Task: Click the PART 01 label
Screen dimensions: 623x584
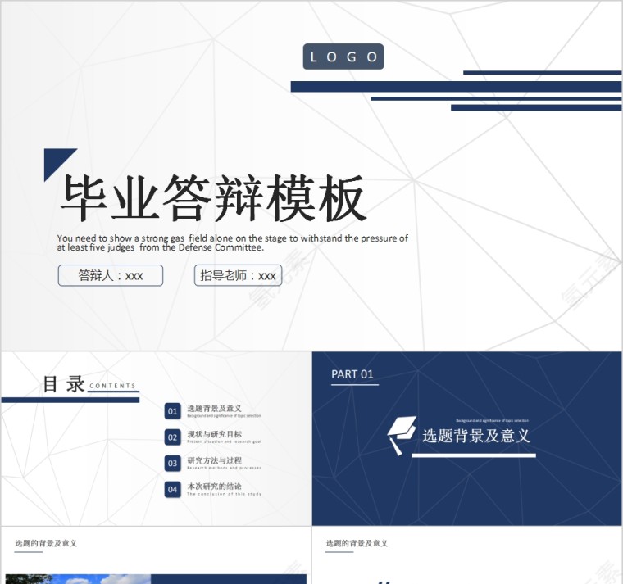Action: click(352, 374)
